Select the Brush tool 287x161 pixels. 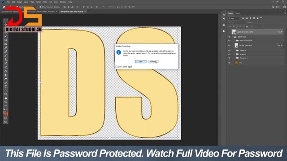[6, 55]
